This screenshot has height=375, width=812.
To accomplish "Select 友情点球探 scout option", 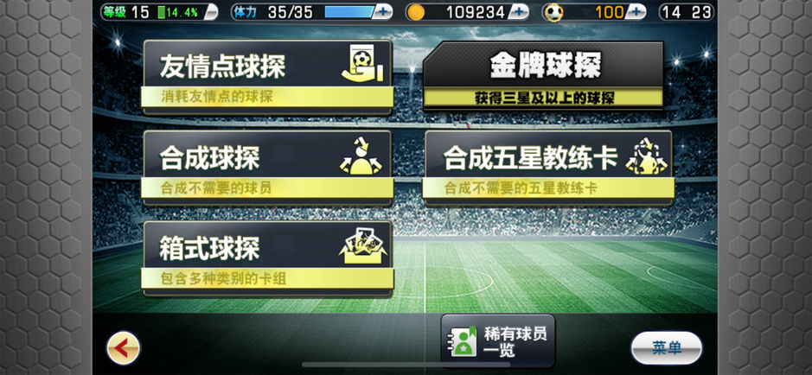I will (x=267, y=77).
